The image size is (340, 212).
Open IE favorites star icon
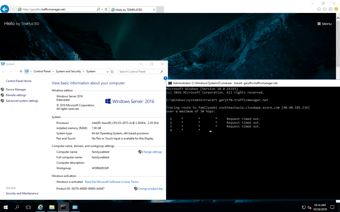[x=325, y=9]
